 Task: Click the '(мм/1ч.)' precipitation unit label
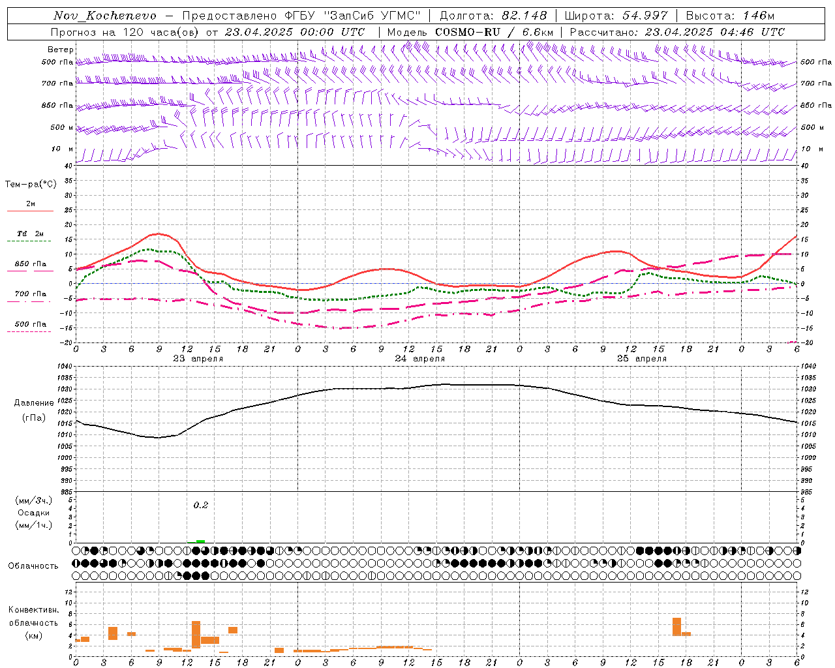34,525
